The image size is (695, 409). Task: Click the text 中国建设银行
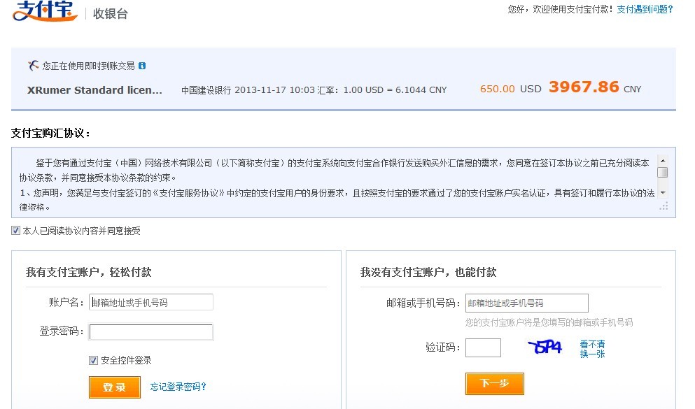[206, 90]
